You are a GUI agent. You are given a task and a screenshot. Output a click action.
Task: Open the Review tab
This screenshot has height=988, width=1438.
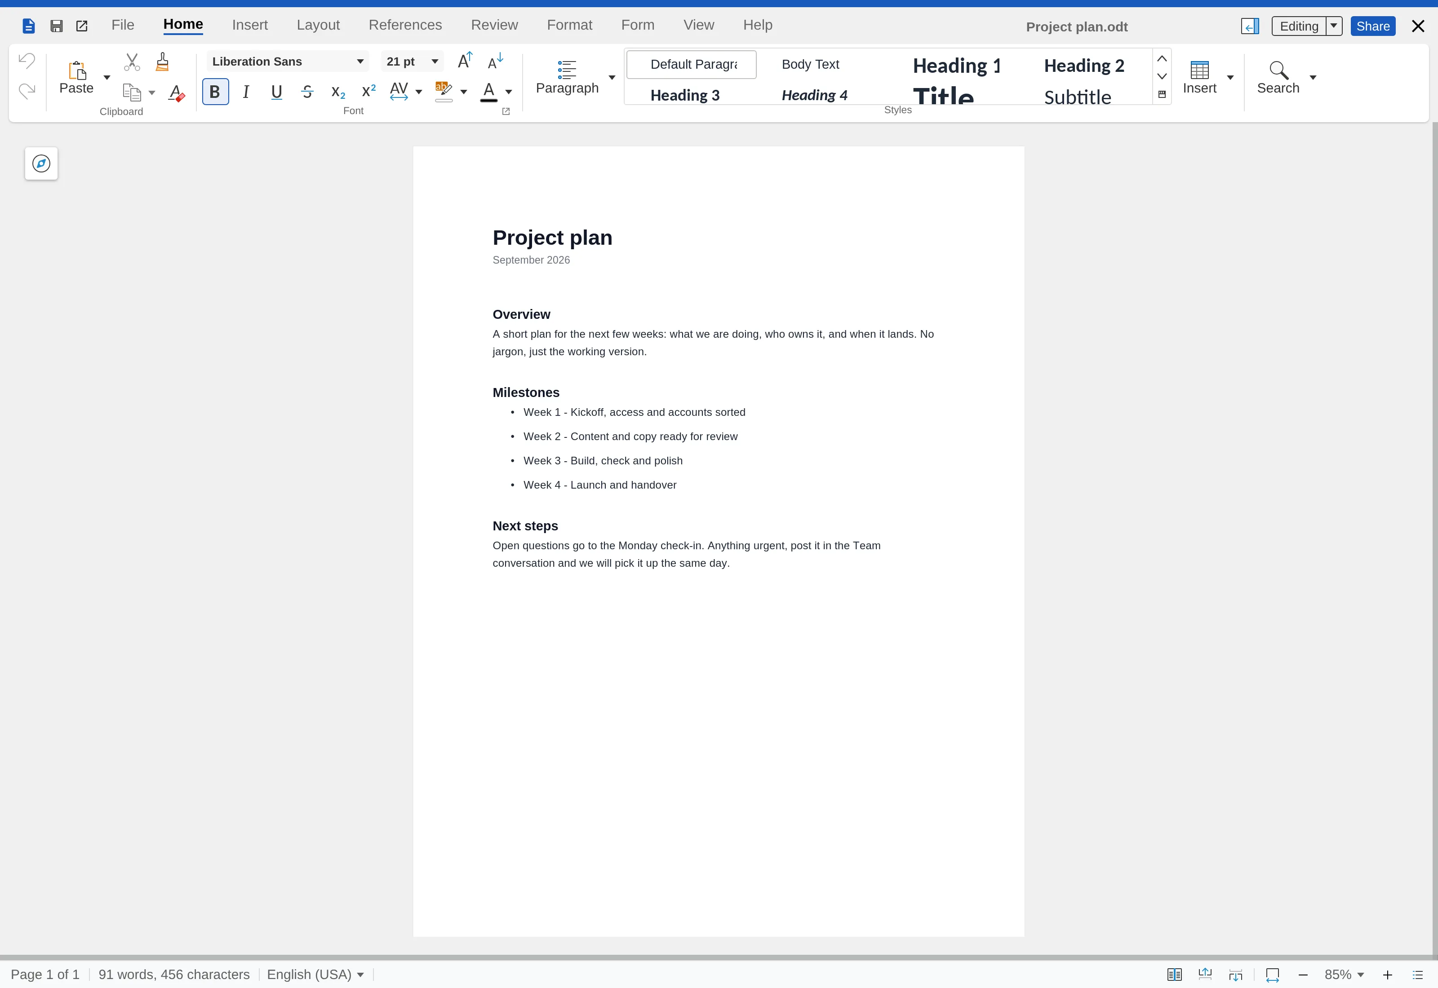point(494,26)
